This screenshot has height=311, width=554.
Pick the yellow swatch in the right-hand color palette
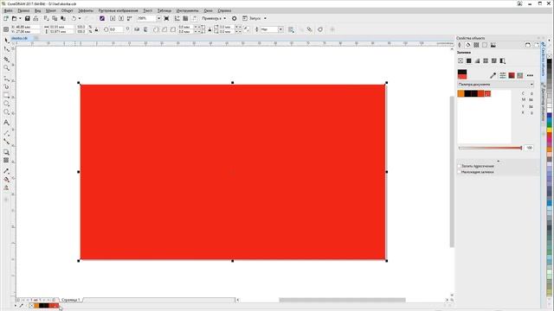tap(550, 130)
